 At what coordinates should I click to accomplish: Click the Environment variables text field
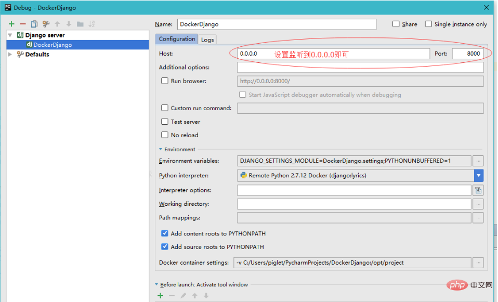(x=354, y=161)
